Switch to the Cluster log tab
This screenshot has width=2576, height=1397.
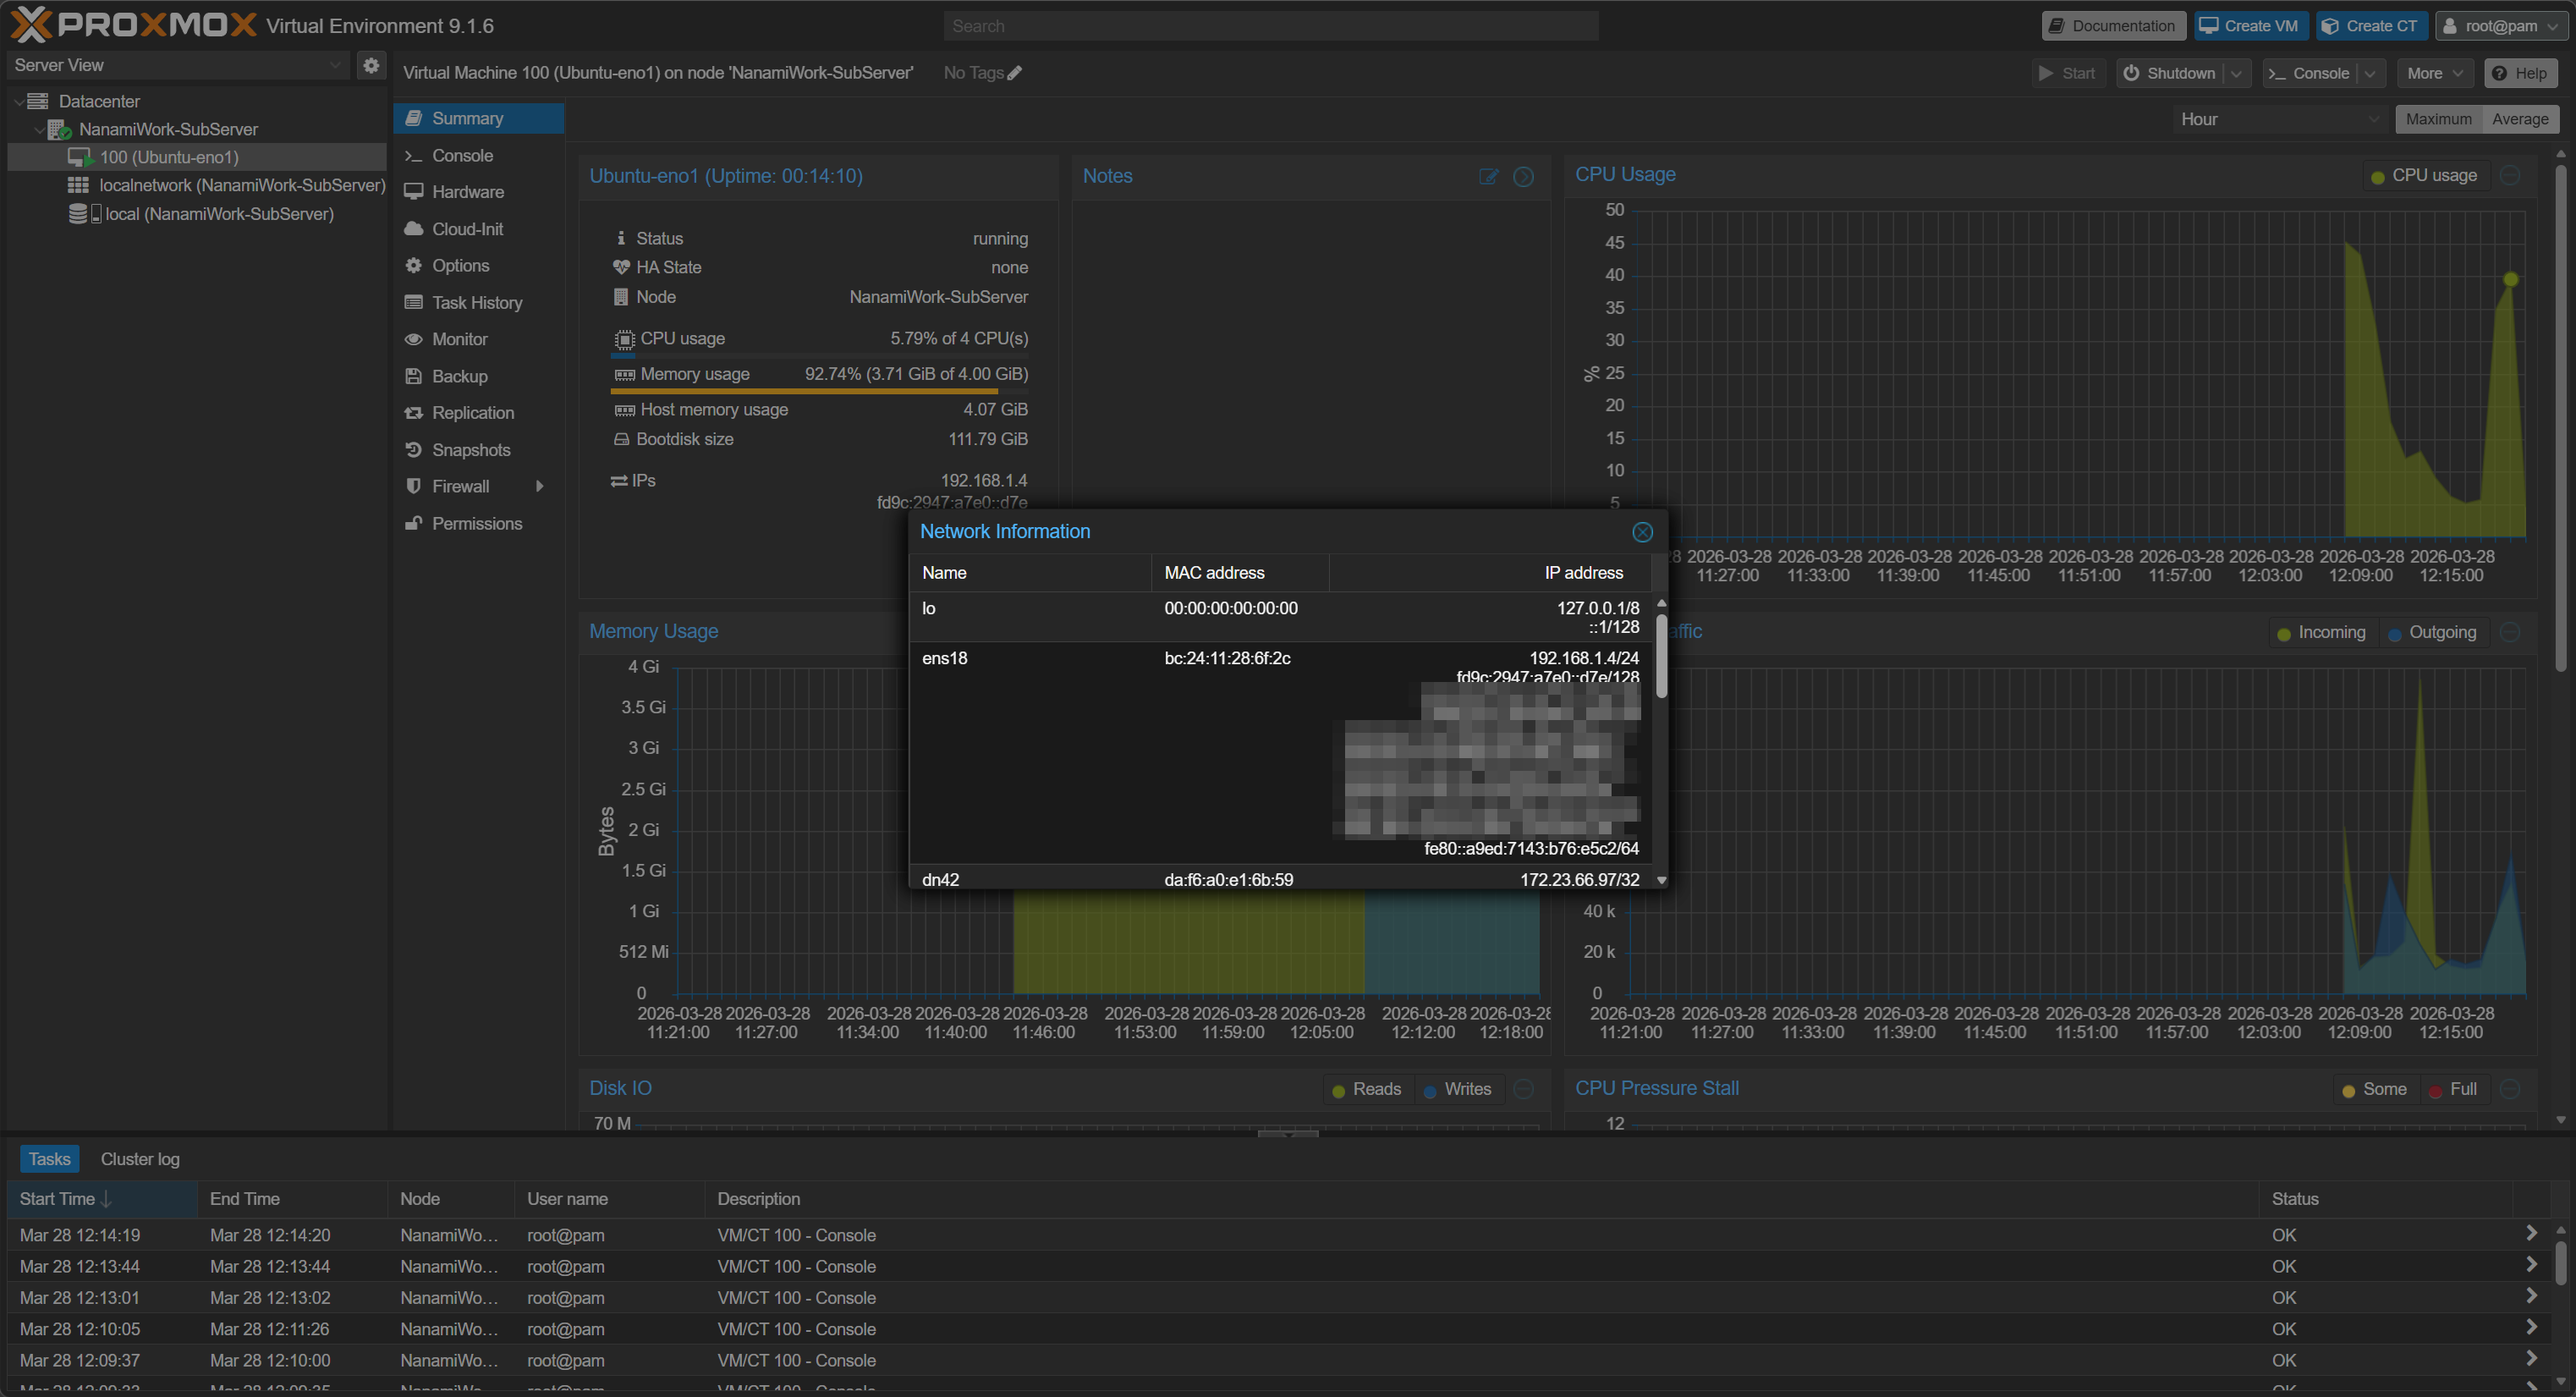coord(140,1159)
